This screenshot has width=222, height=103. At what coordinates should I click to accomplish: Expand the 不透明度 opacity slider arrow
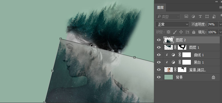(x=220, y=24)
